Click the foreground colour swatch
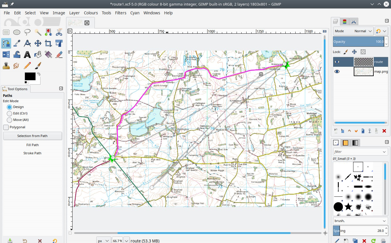The height and width of the screenshot is (243, 391). 30,76
